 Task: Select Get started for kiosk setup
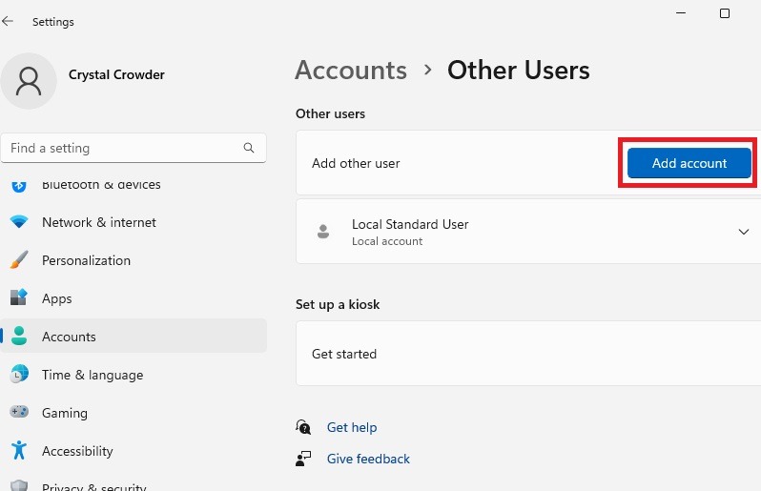click(x=344, y=354)
